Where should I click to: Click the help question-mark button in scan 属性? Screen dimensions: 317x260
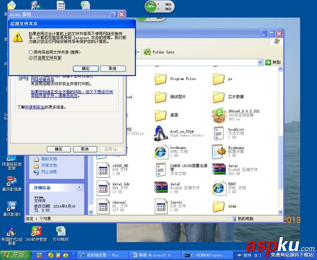point(114,14)
